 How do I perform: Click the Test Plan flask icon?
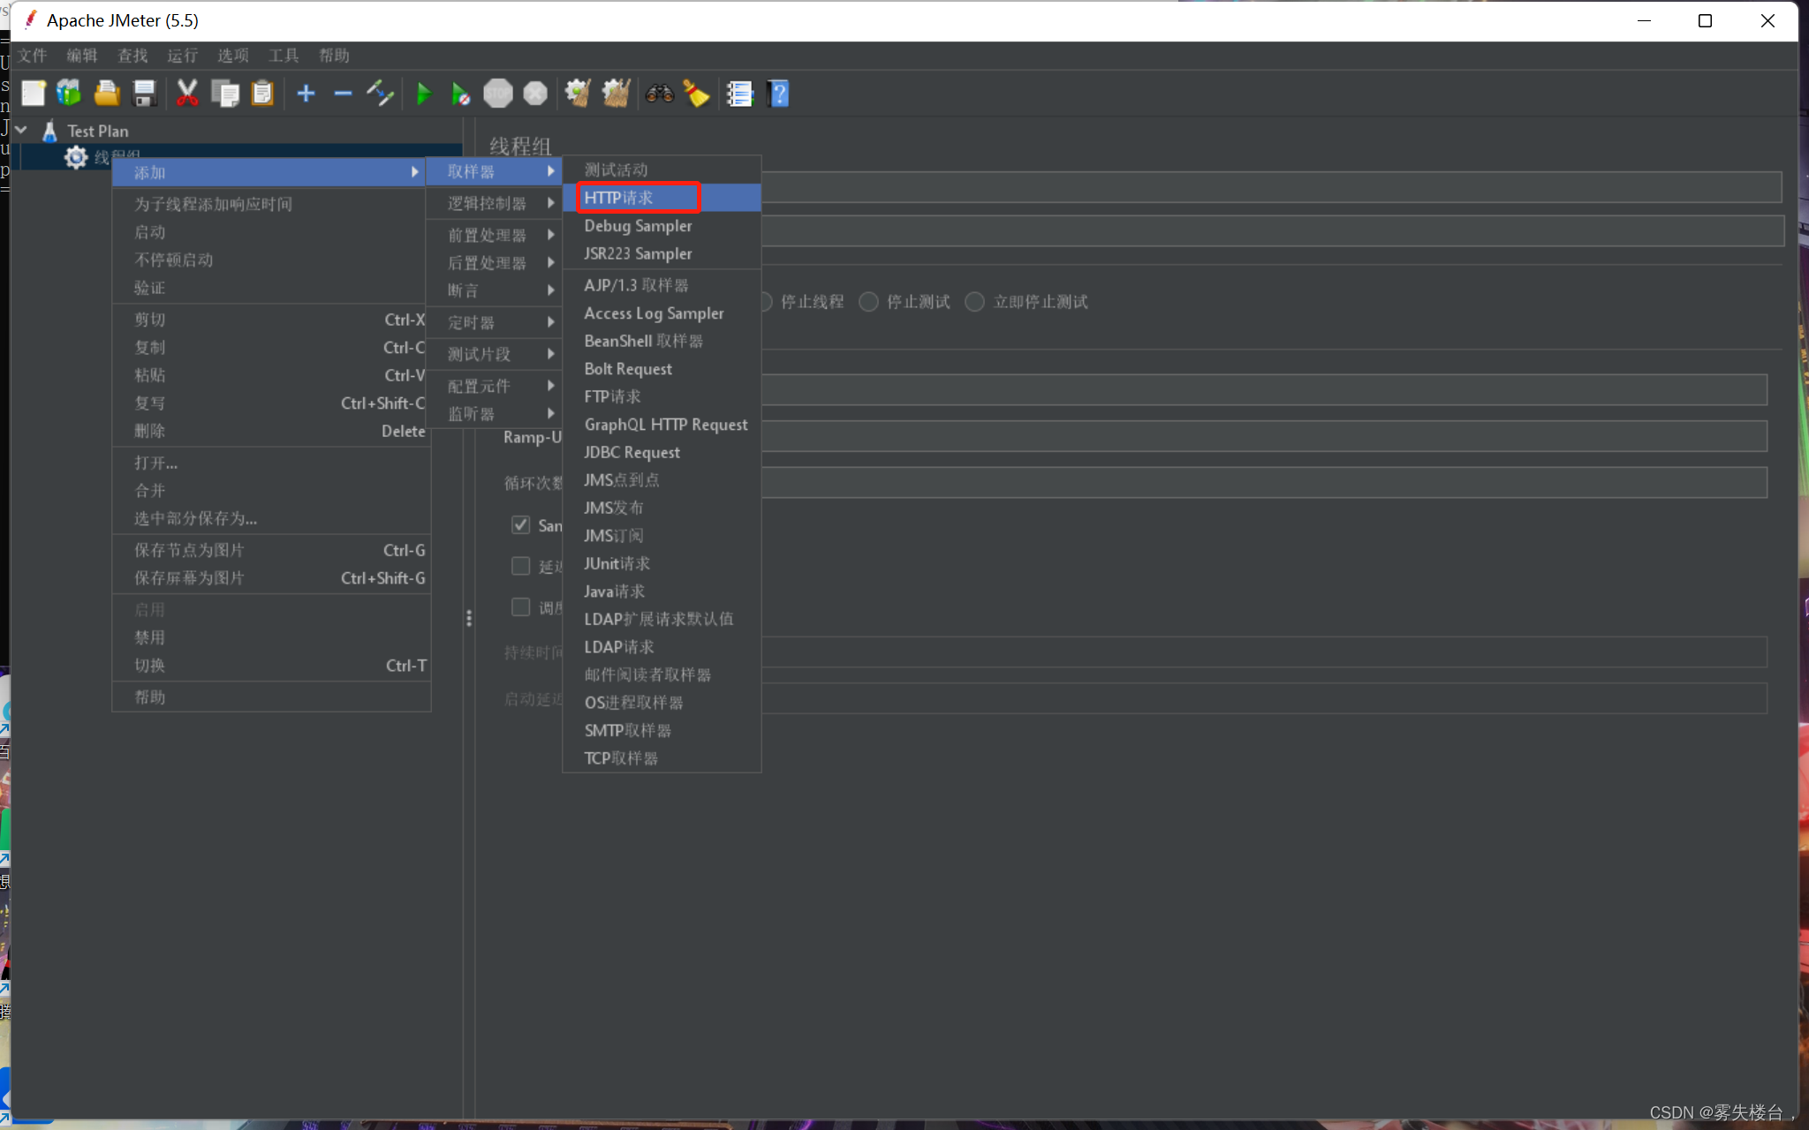point(50,131)
